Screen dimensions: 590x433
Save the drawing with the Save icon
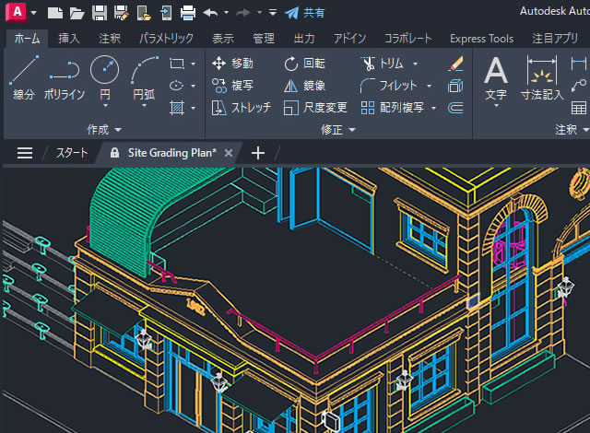[x=100, y=13]
